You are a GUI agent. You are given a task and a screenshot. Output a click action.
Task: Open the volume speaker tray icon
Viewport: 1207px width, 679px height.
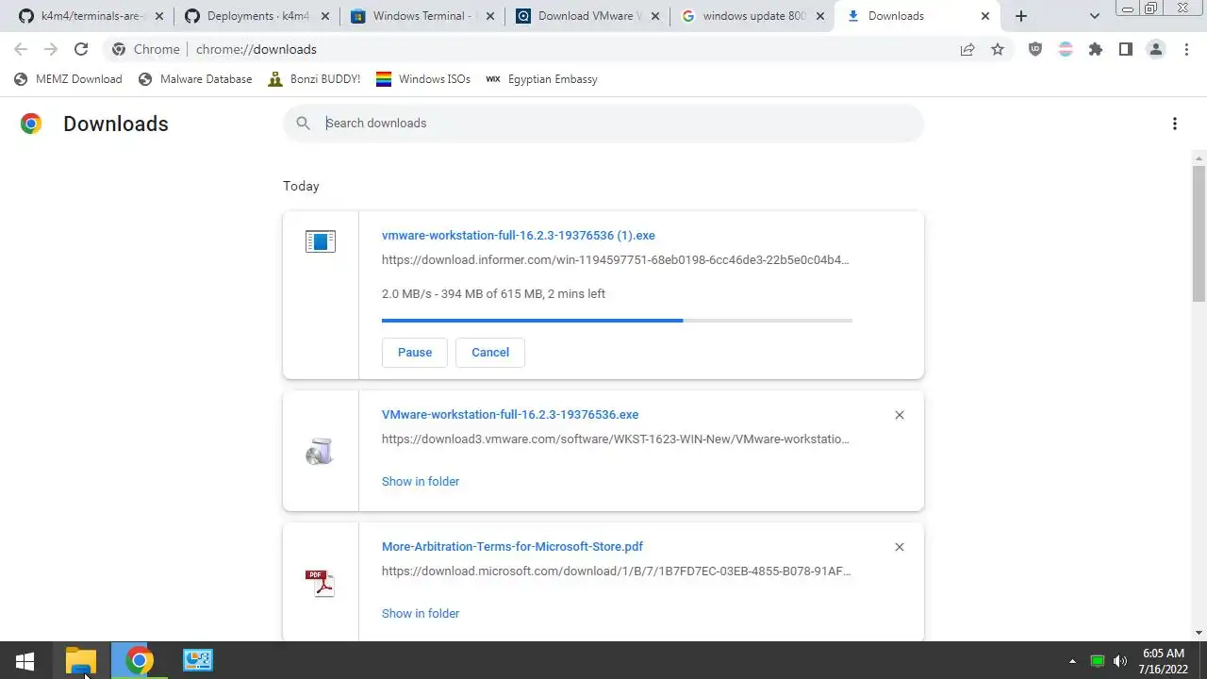(1120, 661)
